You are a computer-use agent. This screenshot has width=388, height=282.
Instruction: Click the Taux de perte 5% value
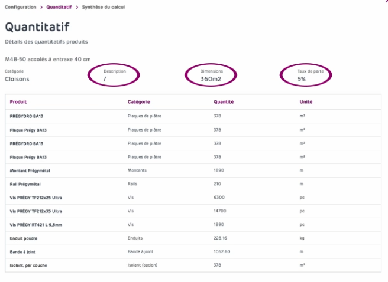[302, 78]
